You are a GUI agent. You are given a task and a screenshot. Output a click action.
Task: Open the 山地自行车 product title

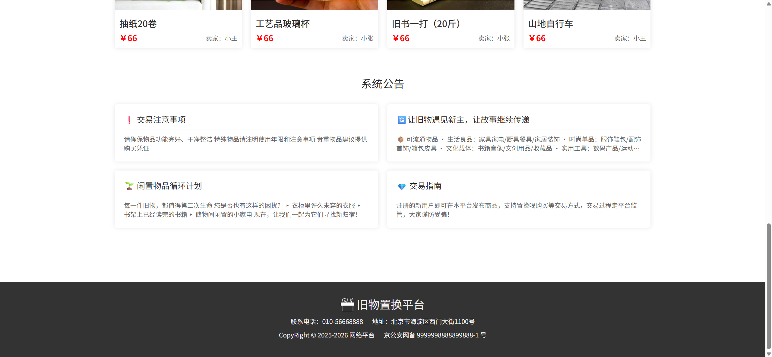point(550,24)
